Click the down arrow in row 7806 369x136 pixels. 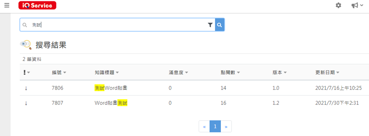(x=26, y=88)
